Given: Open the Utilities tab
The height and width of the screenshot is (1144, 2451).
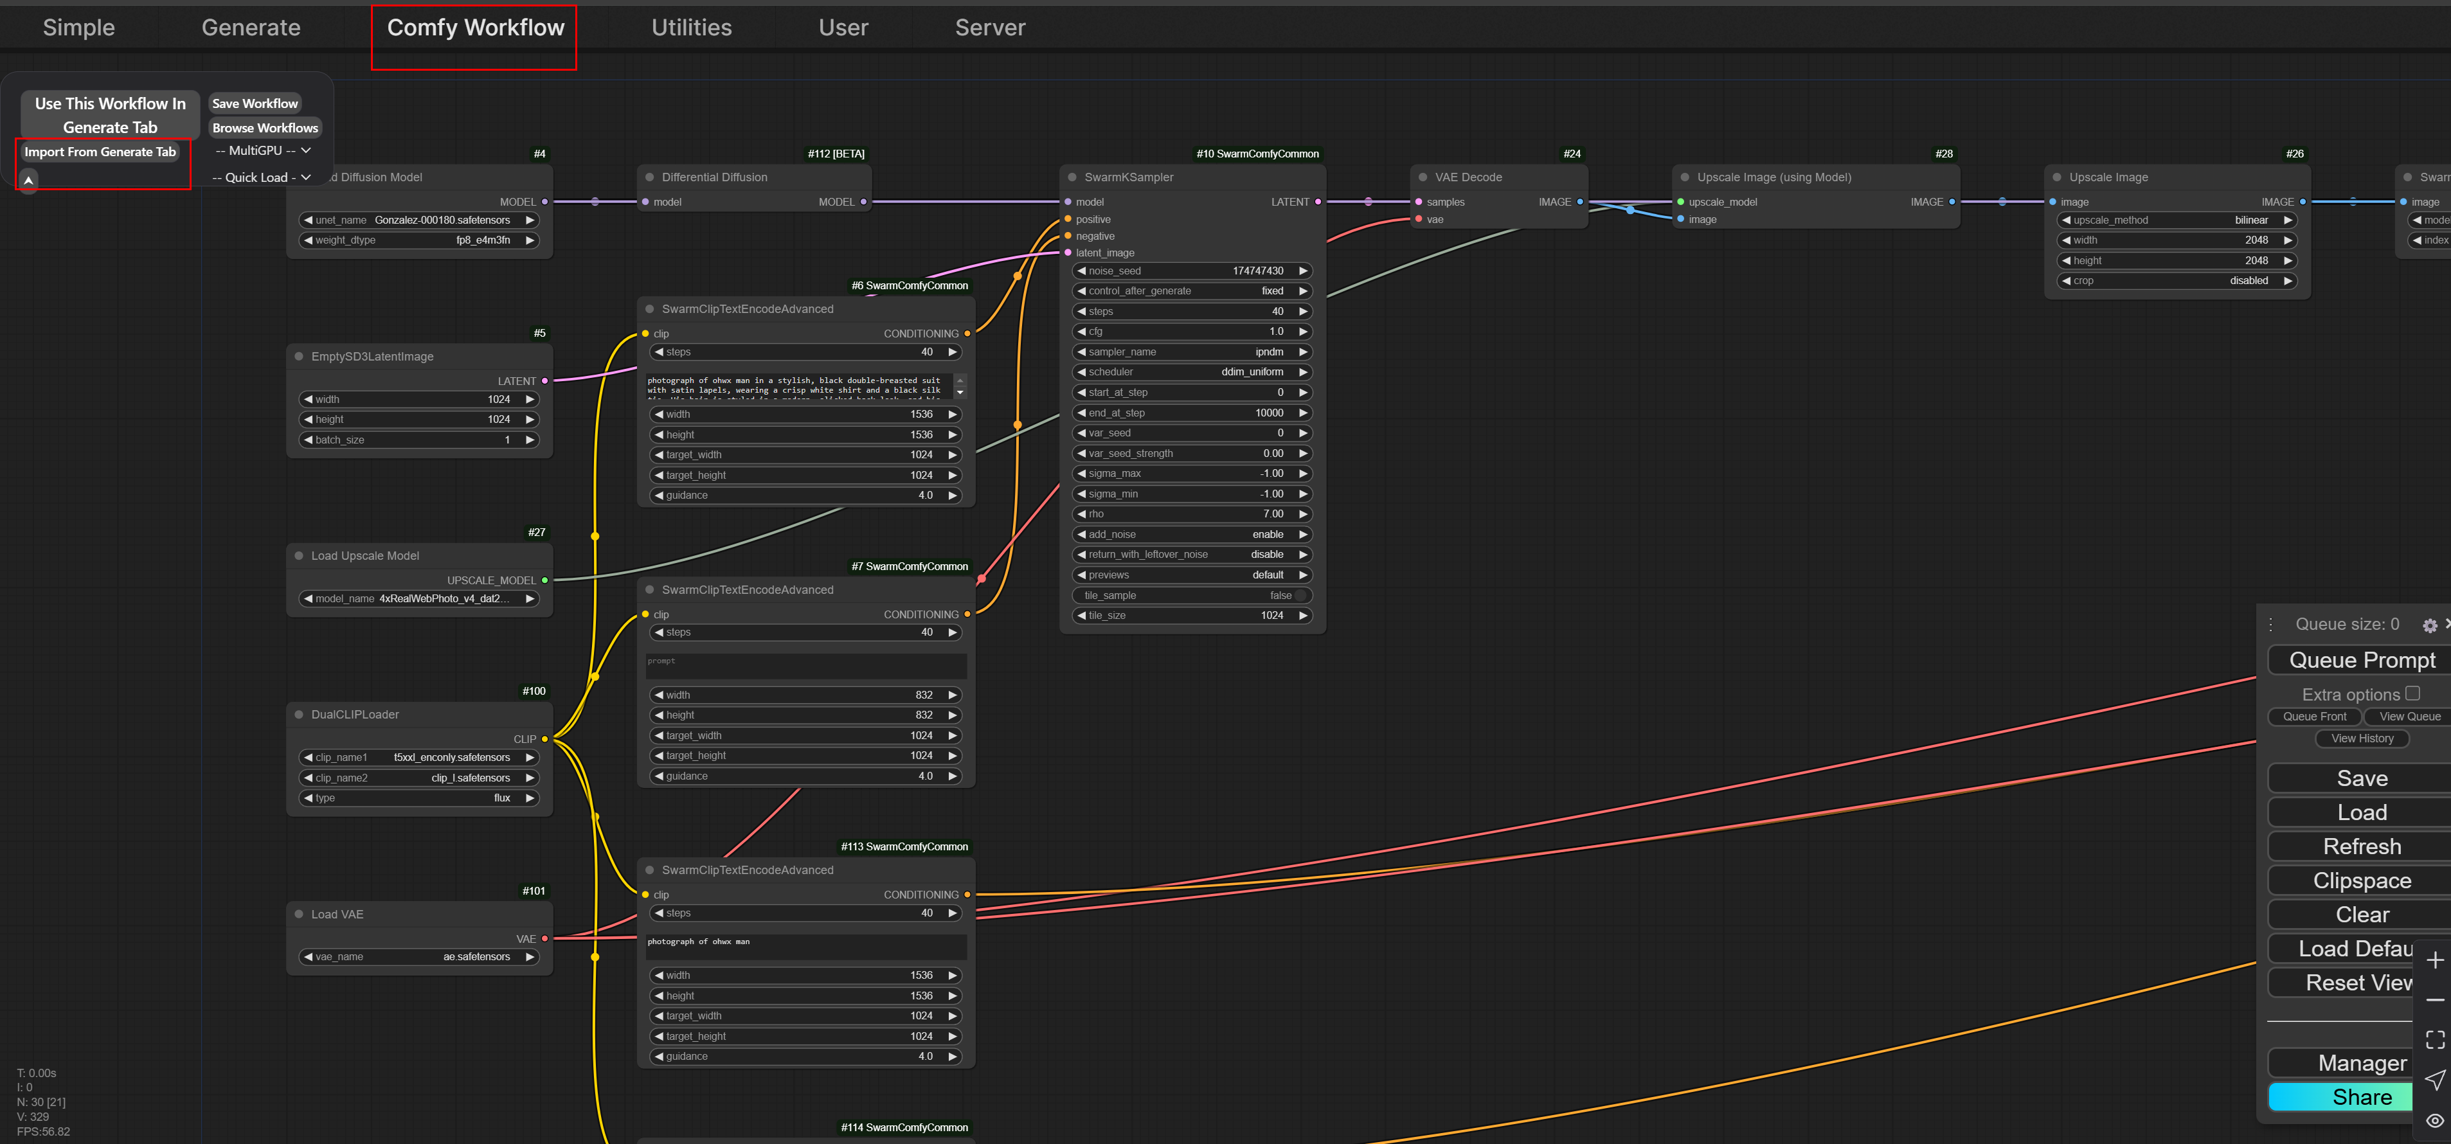Looking at the screenshot, I should 691,28.
